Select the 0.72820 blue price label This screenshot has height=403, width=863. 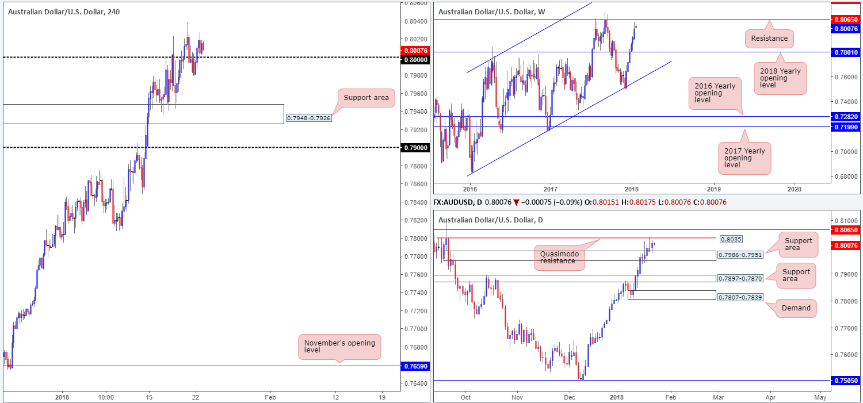point(846,117)
